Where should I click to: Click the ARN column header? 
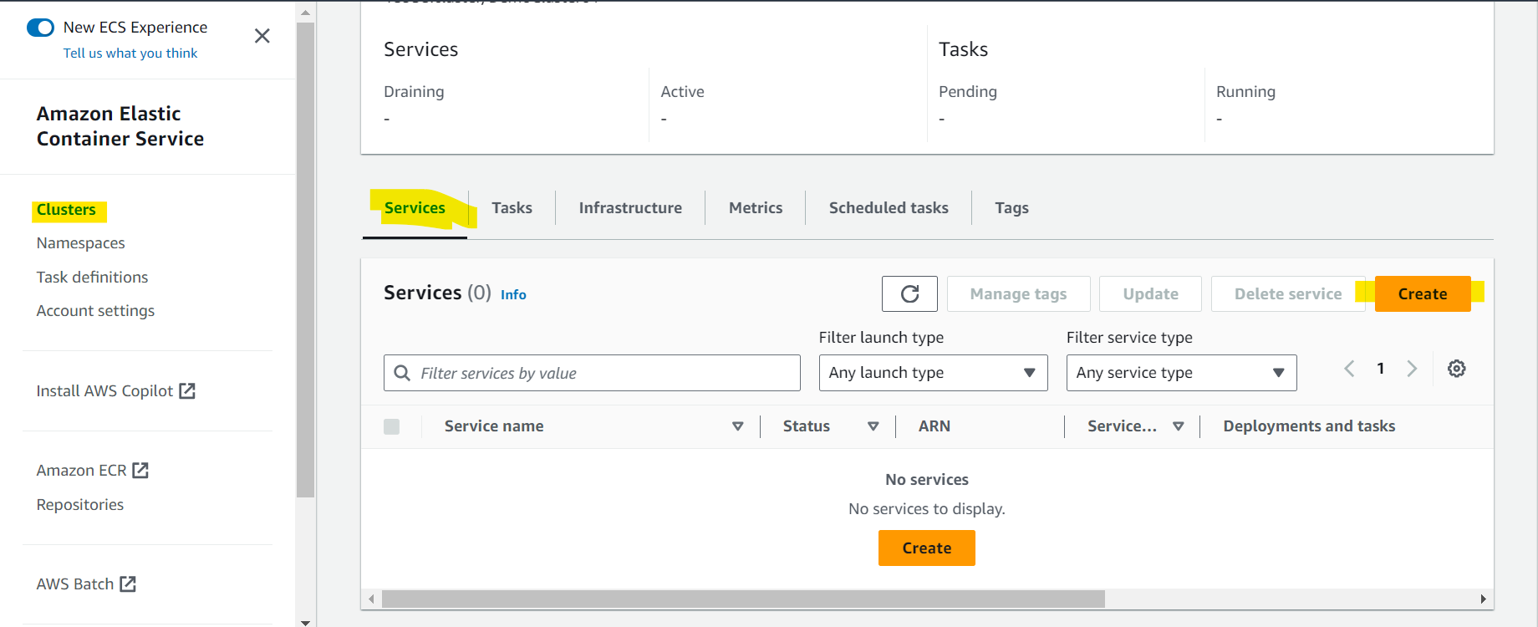point(934,426)
